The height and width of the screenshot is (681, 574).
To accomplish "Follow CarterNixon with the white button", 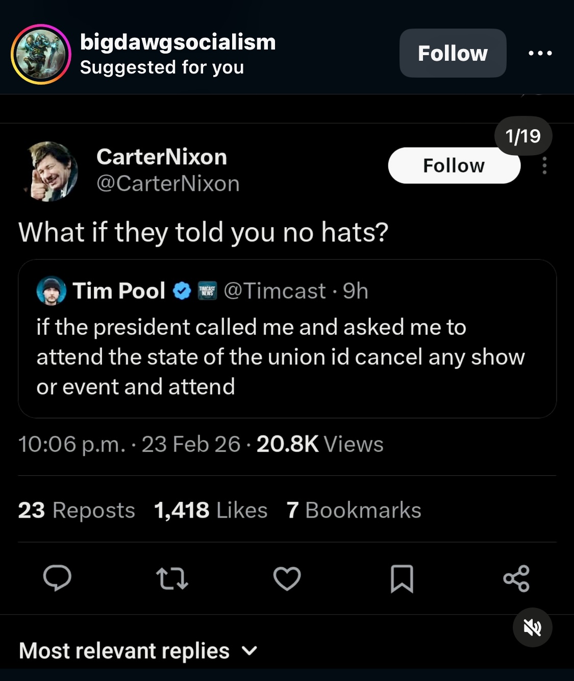I will point(454,166).
